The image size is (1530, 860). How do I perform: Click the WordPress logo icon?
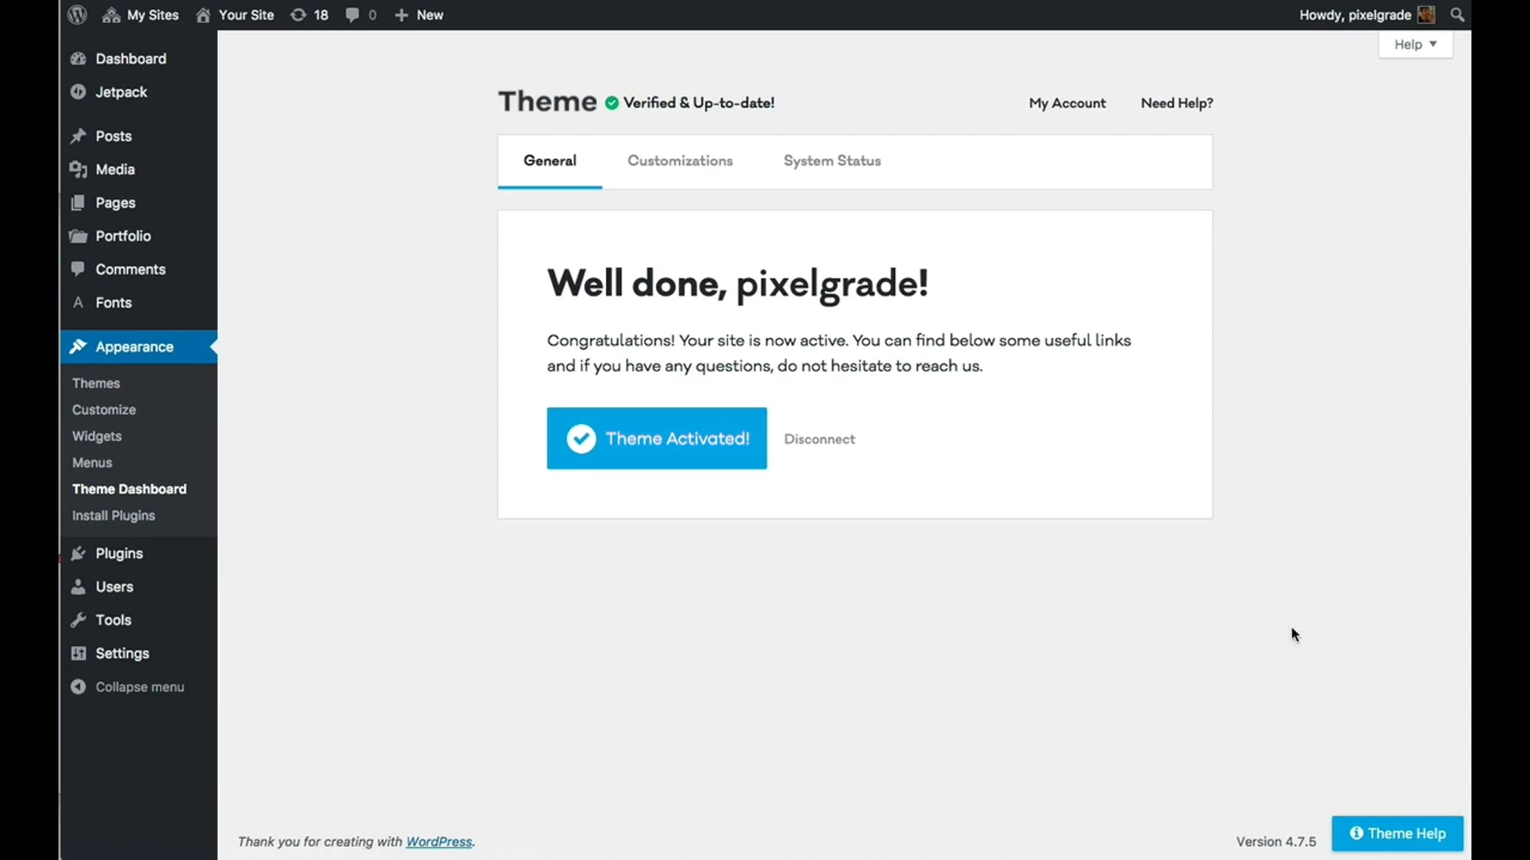[x=77, y=15]
